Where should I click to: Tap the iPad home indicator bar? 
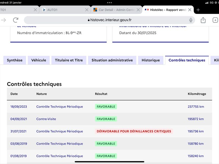click(109, 162)
